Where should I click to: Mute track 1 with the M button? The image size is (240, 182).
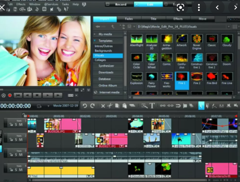[x=21, y=125]
